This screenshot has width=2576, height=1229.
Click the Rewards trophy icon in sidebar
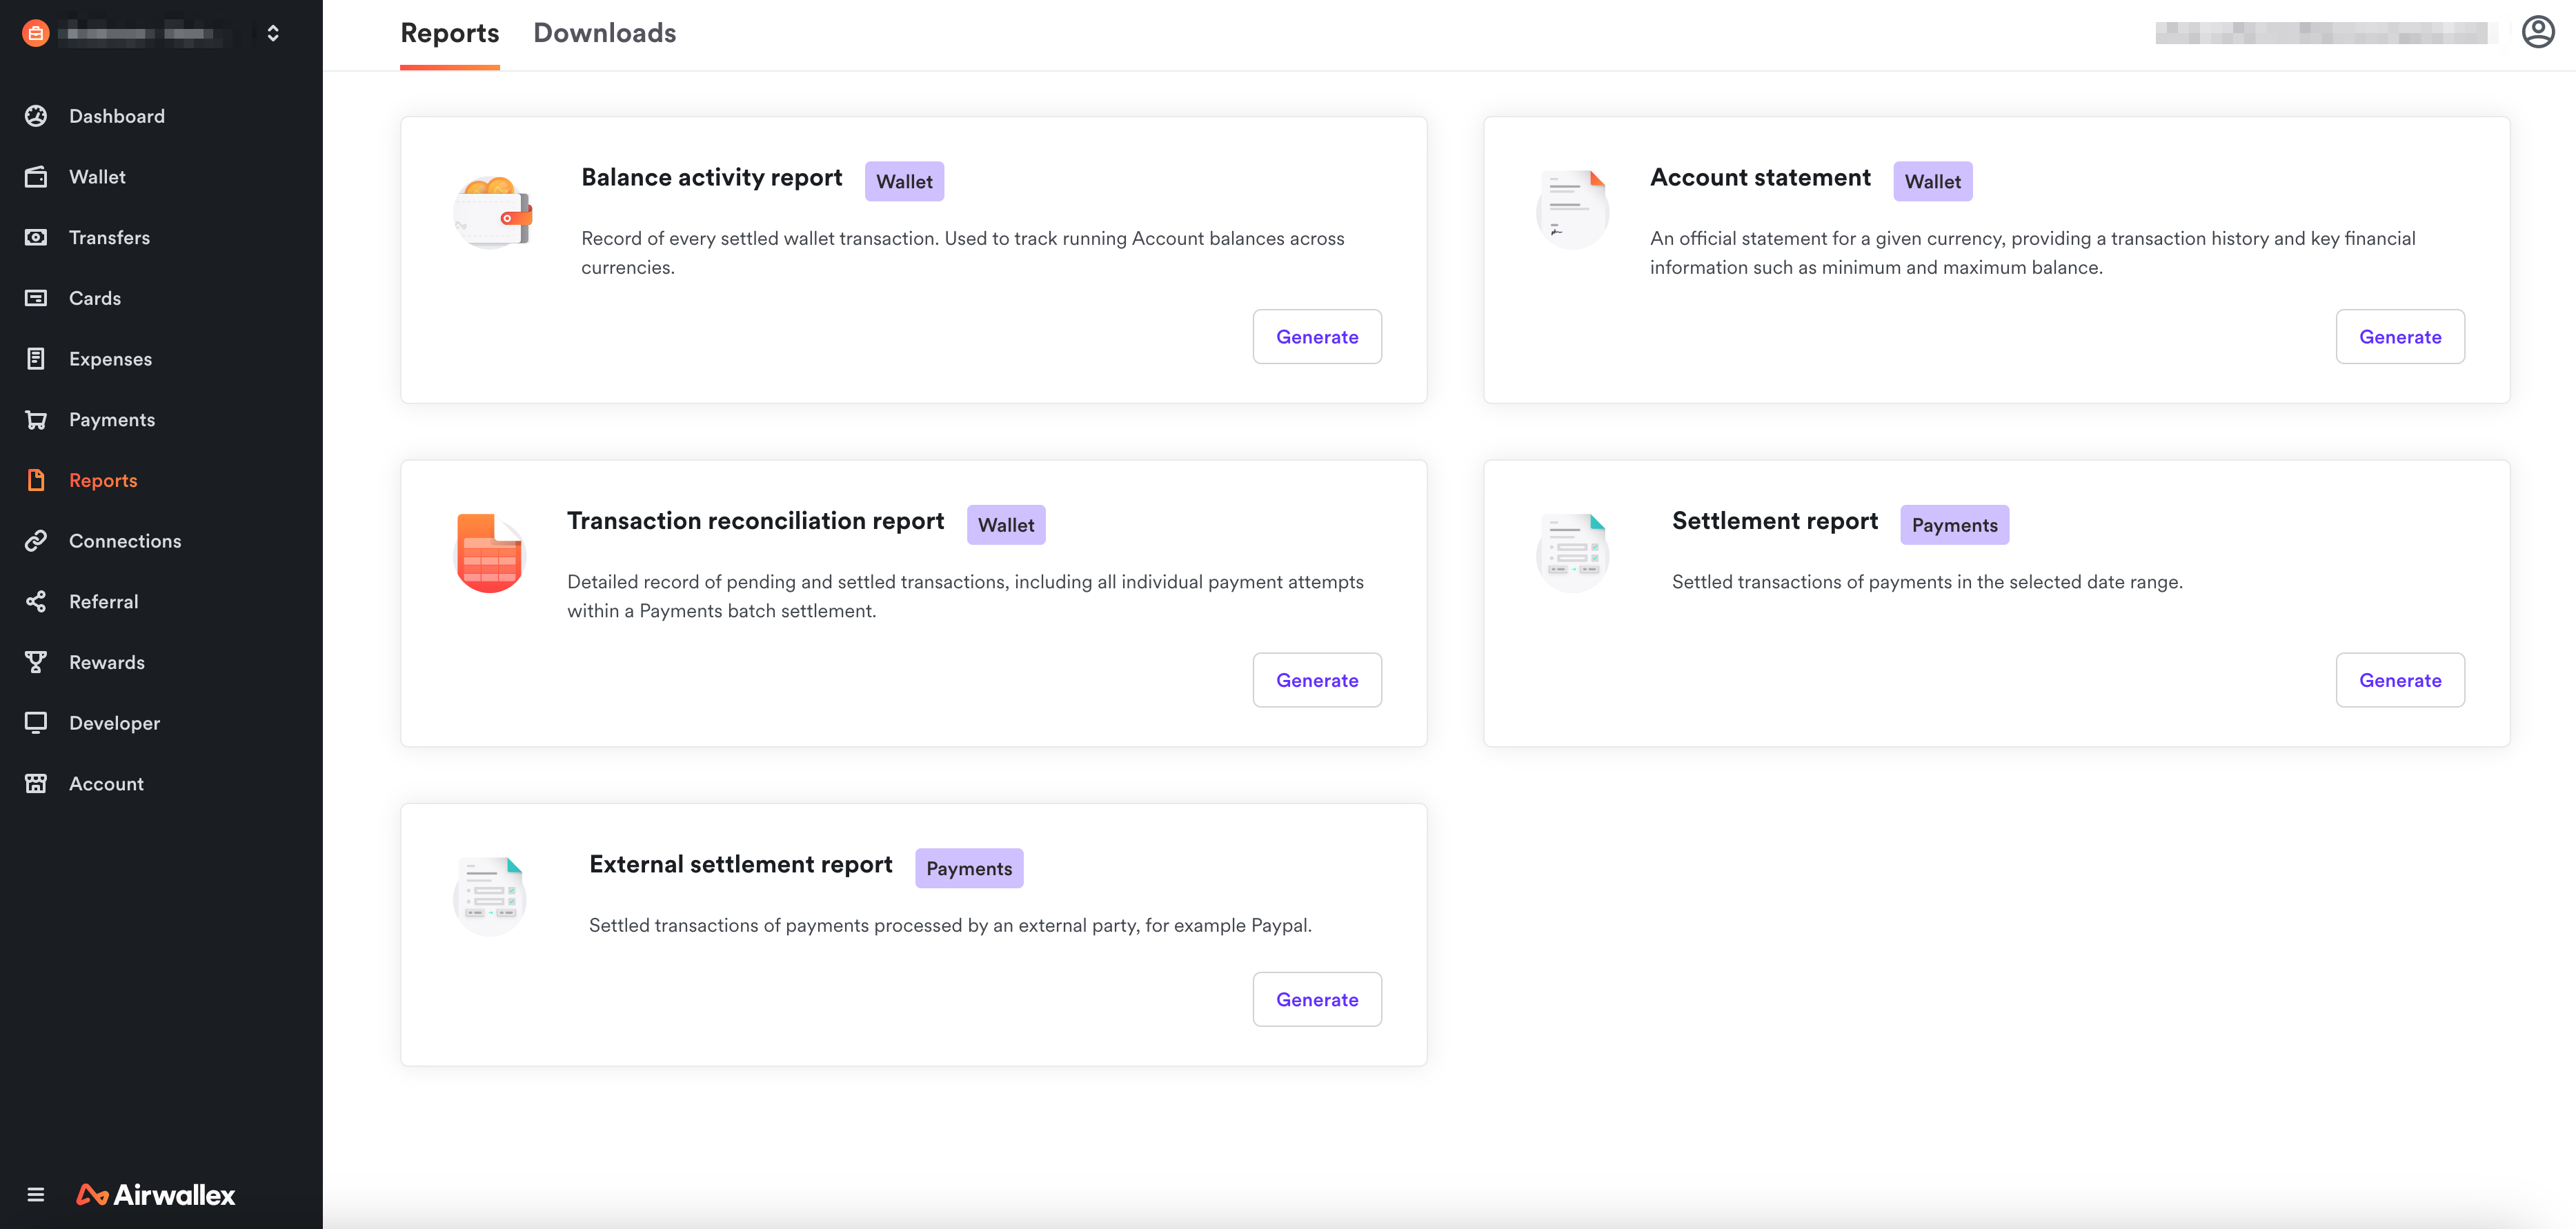(36, 662)
